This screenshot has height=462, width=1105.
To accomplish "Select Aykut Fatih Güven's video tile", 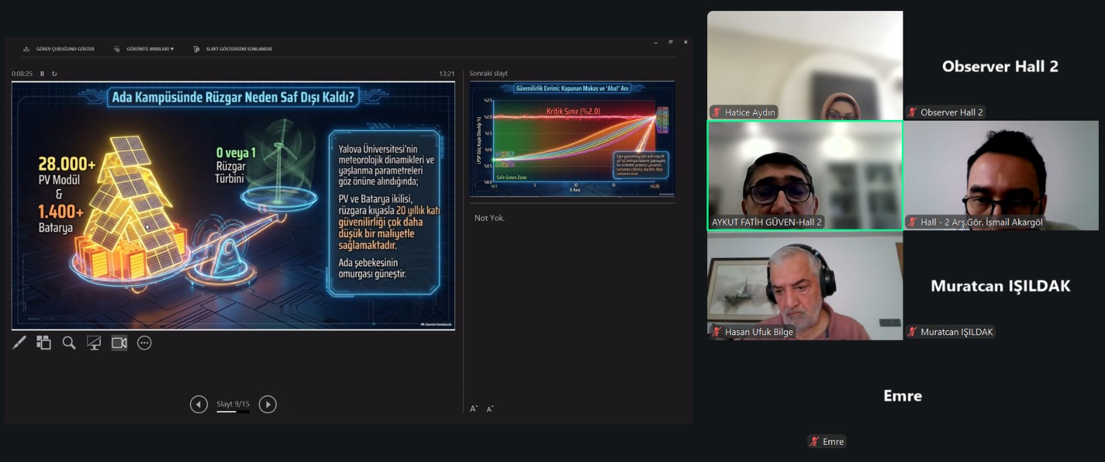I will [805, 176].
